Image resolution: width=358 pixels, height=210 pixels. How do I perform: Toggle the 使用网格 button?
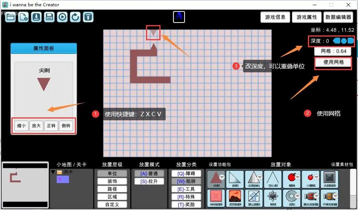coord(333,62)
